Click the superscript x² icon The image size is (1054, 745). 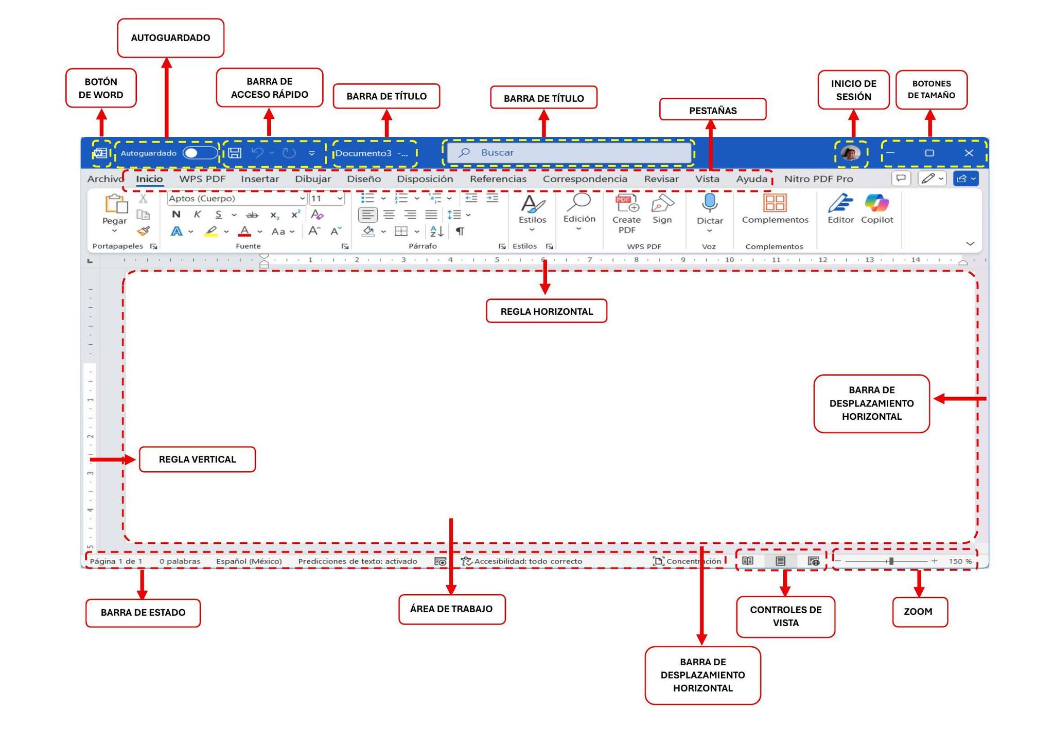tap(295, 215)
